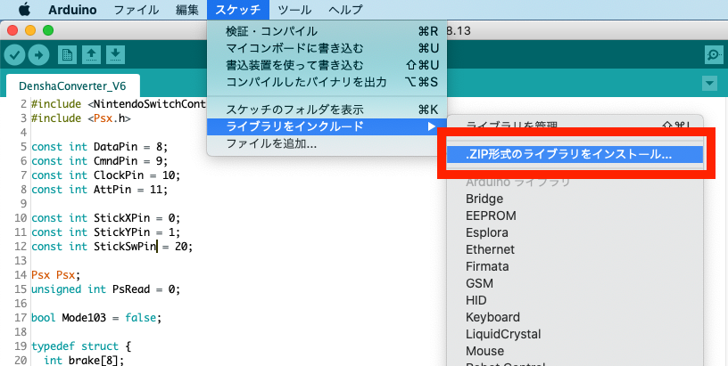
Task: Open the ファイル menu
Action: point(136,10)
